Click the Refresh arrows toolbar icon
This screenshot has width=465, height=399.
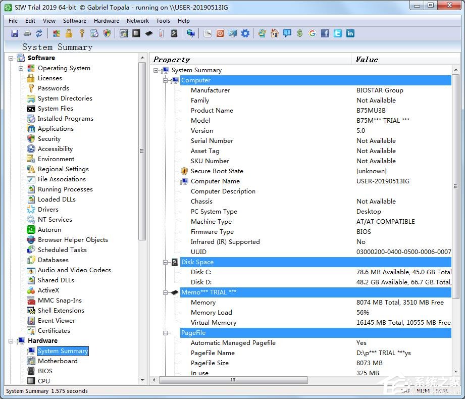coord(39,33)
